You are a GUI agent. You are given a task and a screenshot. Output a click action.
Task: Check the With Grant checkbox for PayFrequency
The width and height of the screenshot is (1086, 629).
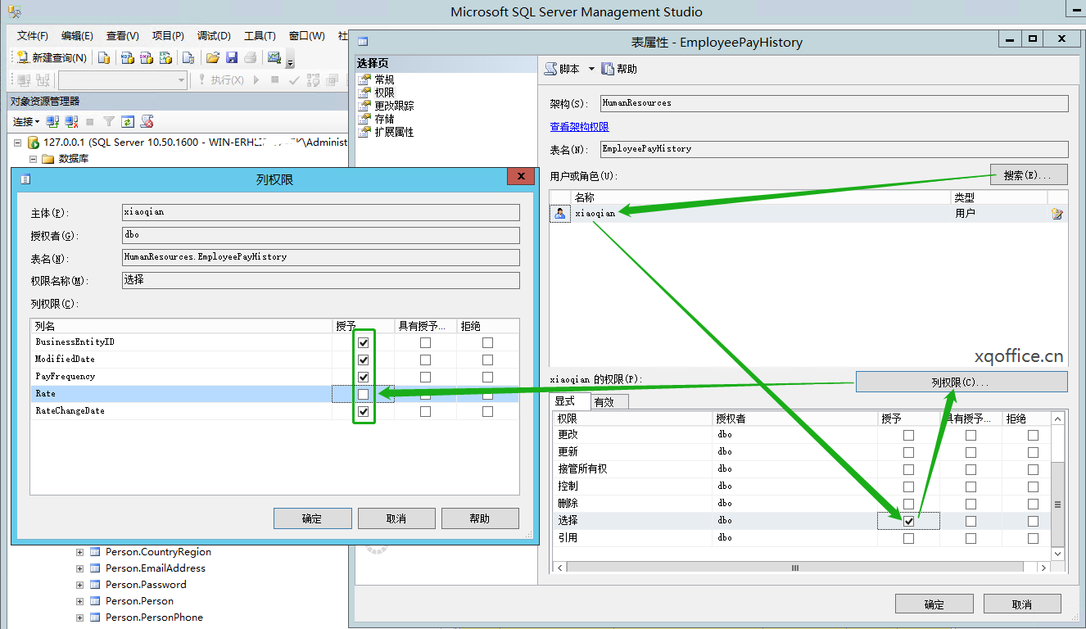[x=425, y=377]
